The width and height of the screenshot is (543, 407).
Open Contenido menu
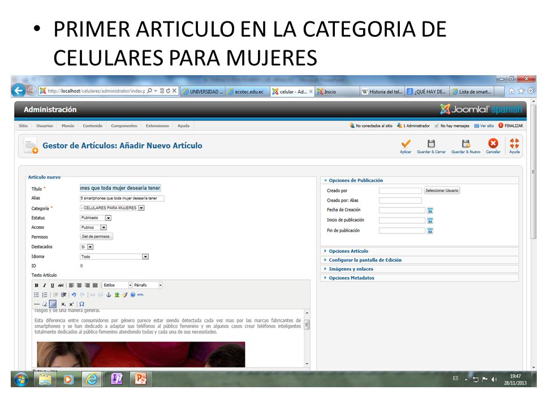[x=92, y=126]
